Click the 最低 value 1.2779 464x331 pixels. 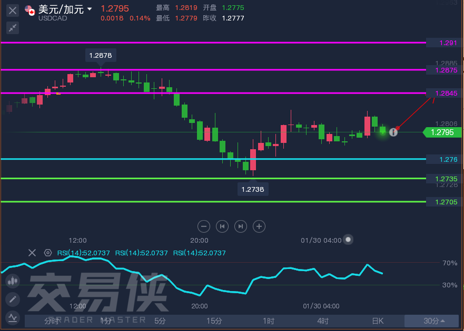pyautogui.click(x=186, y=18)
